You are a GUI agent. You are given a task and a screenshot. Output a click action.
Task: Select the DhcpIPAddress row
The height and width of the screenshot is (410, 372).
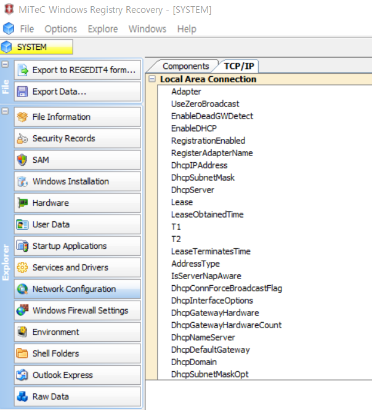point(265,165)
